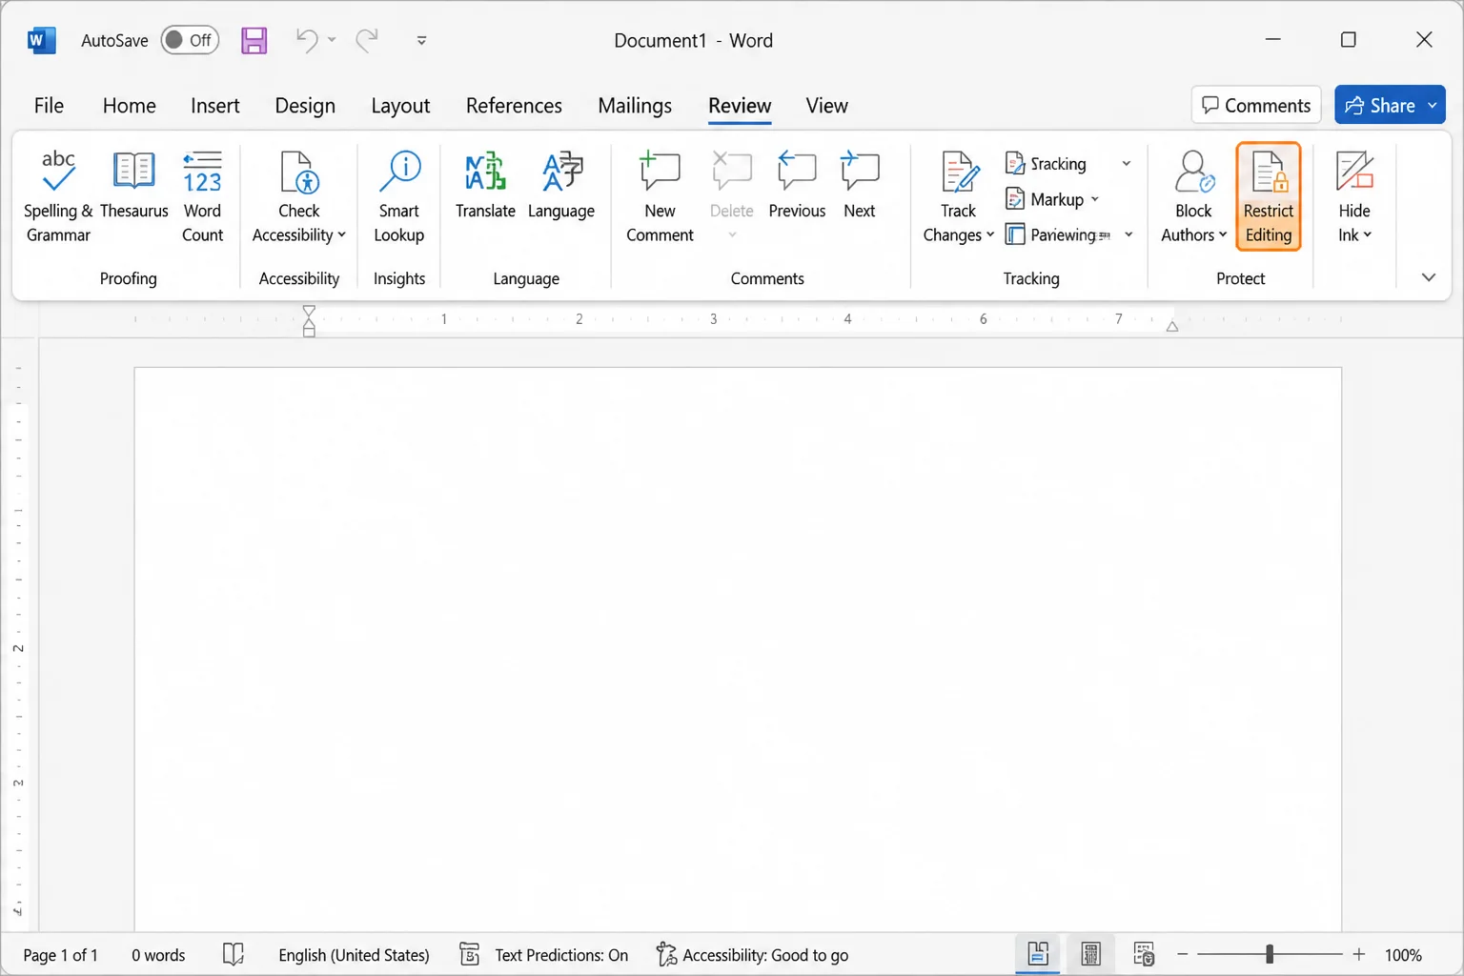The height and width of the screenshot is (976, 1464).
Task: Insert a New Comment
Action: 660,197
